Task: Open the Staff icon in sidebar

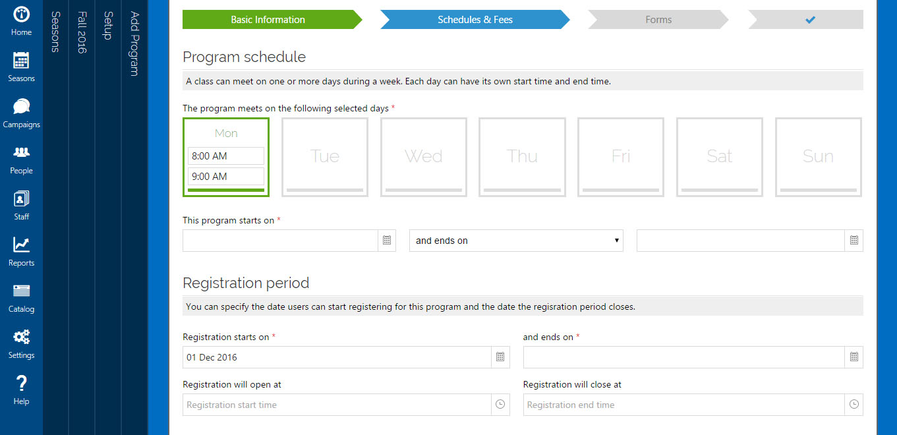Action: [x=21, y=199]
